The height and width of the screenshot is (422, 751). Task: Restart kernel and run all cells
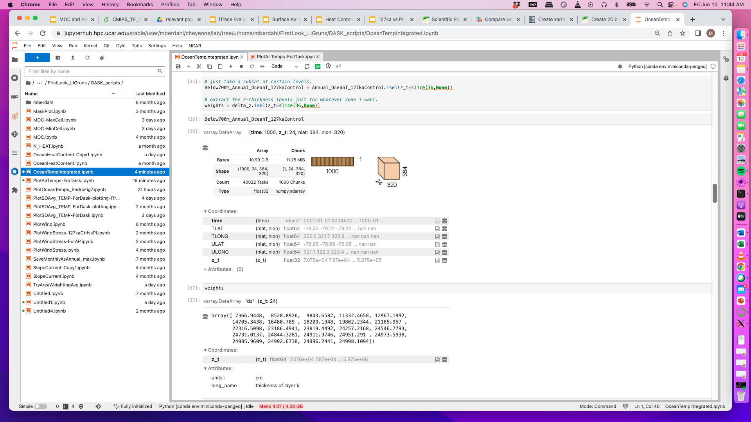click(262, 66)
